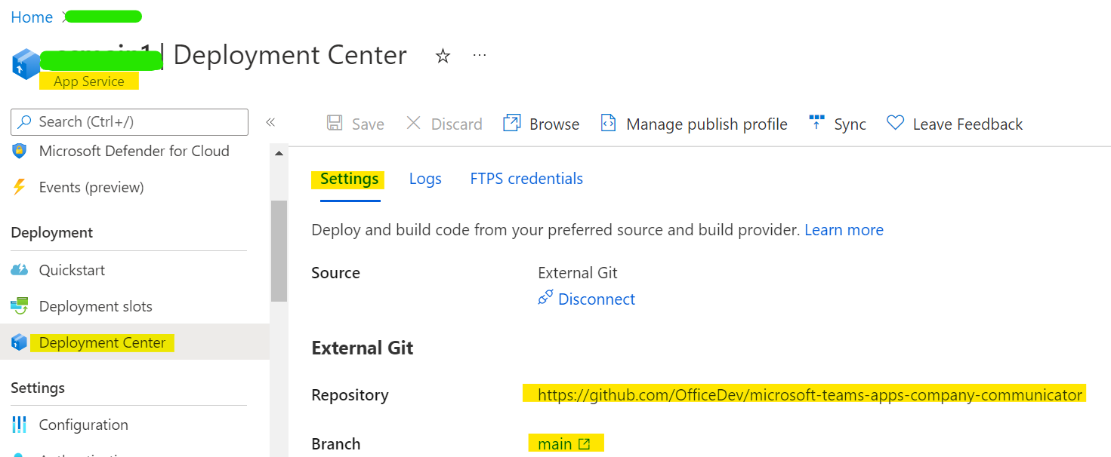This screenshot has width=1111, height=457.
Task: Click the Quickstart cloud icon
Action: [x=19, y=270]
